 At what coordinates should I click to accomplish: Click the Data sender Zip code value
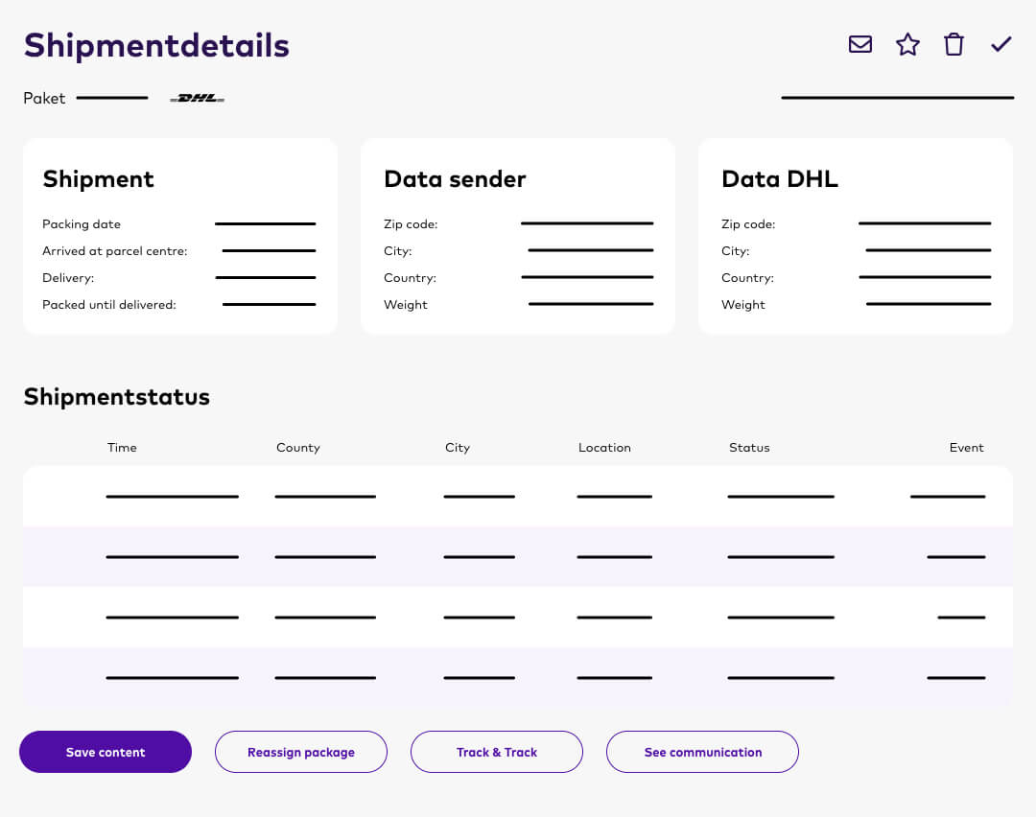(x=587, y=223)
